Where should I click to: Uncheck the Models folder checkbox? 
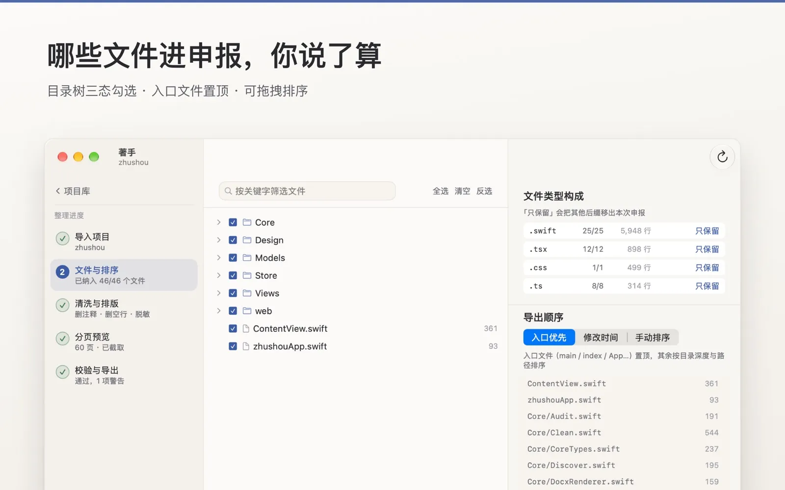pos(233,258)
